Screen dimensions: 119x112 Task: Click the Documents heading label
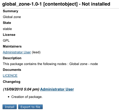(x=12, y=70)
